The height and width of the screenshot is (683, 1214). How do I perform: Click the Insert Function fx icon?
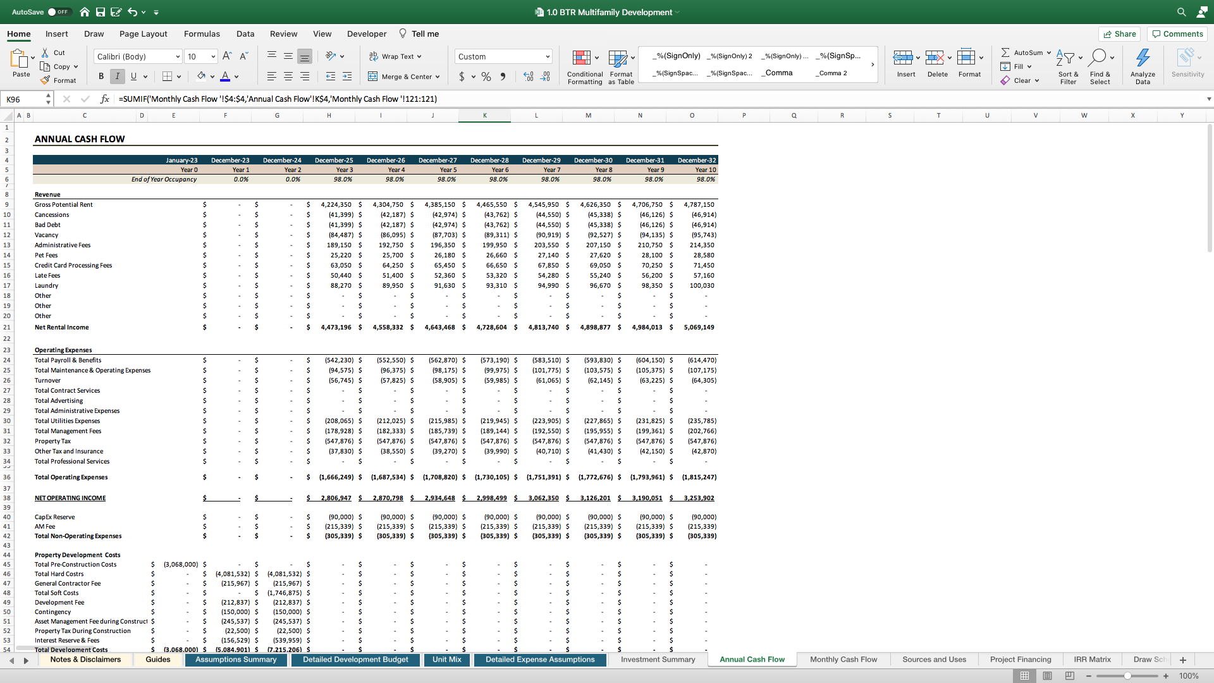(105, 99)
